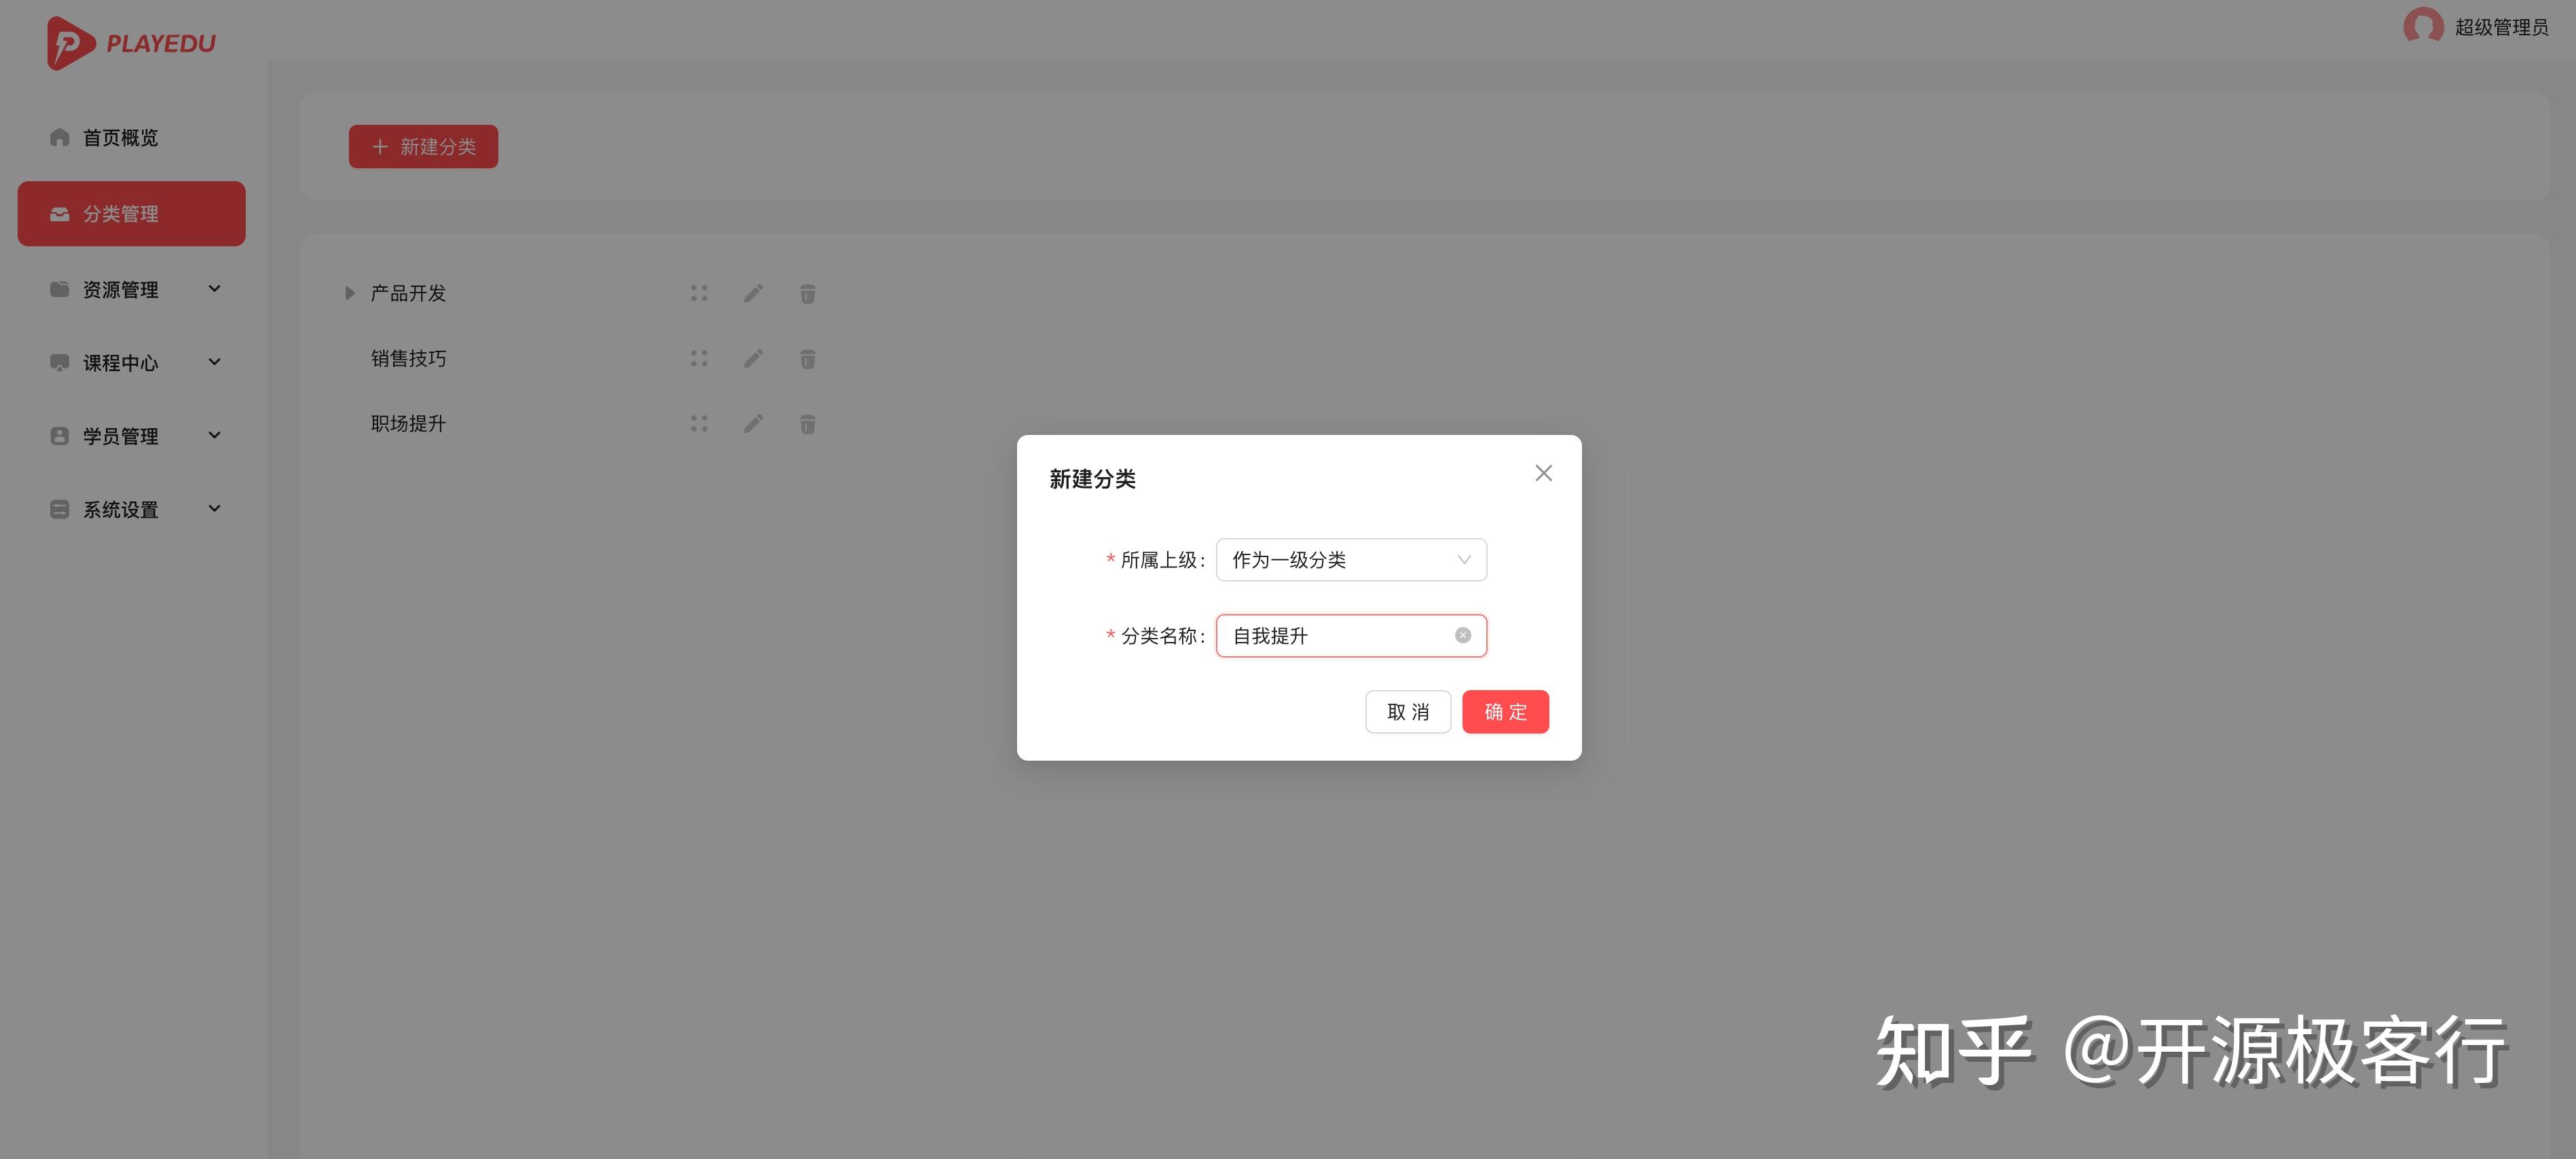This screenshot has width=2576, height=1159.
Task: Open the 所属上级 dropdown in dialog
Action: point(1350,560)
